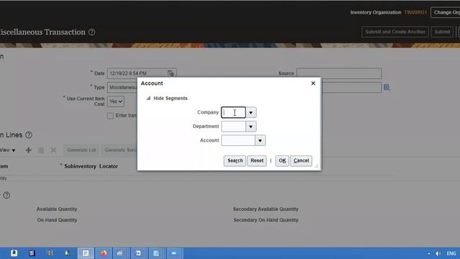Open the Word document taskbar icon
The width and height of the screenshot is (460, 259).
tap(138, 253)
